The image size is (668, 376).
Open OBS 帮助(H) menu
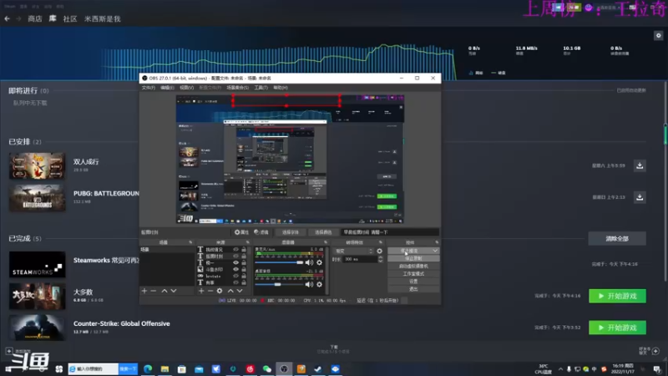coord(281,88)
